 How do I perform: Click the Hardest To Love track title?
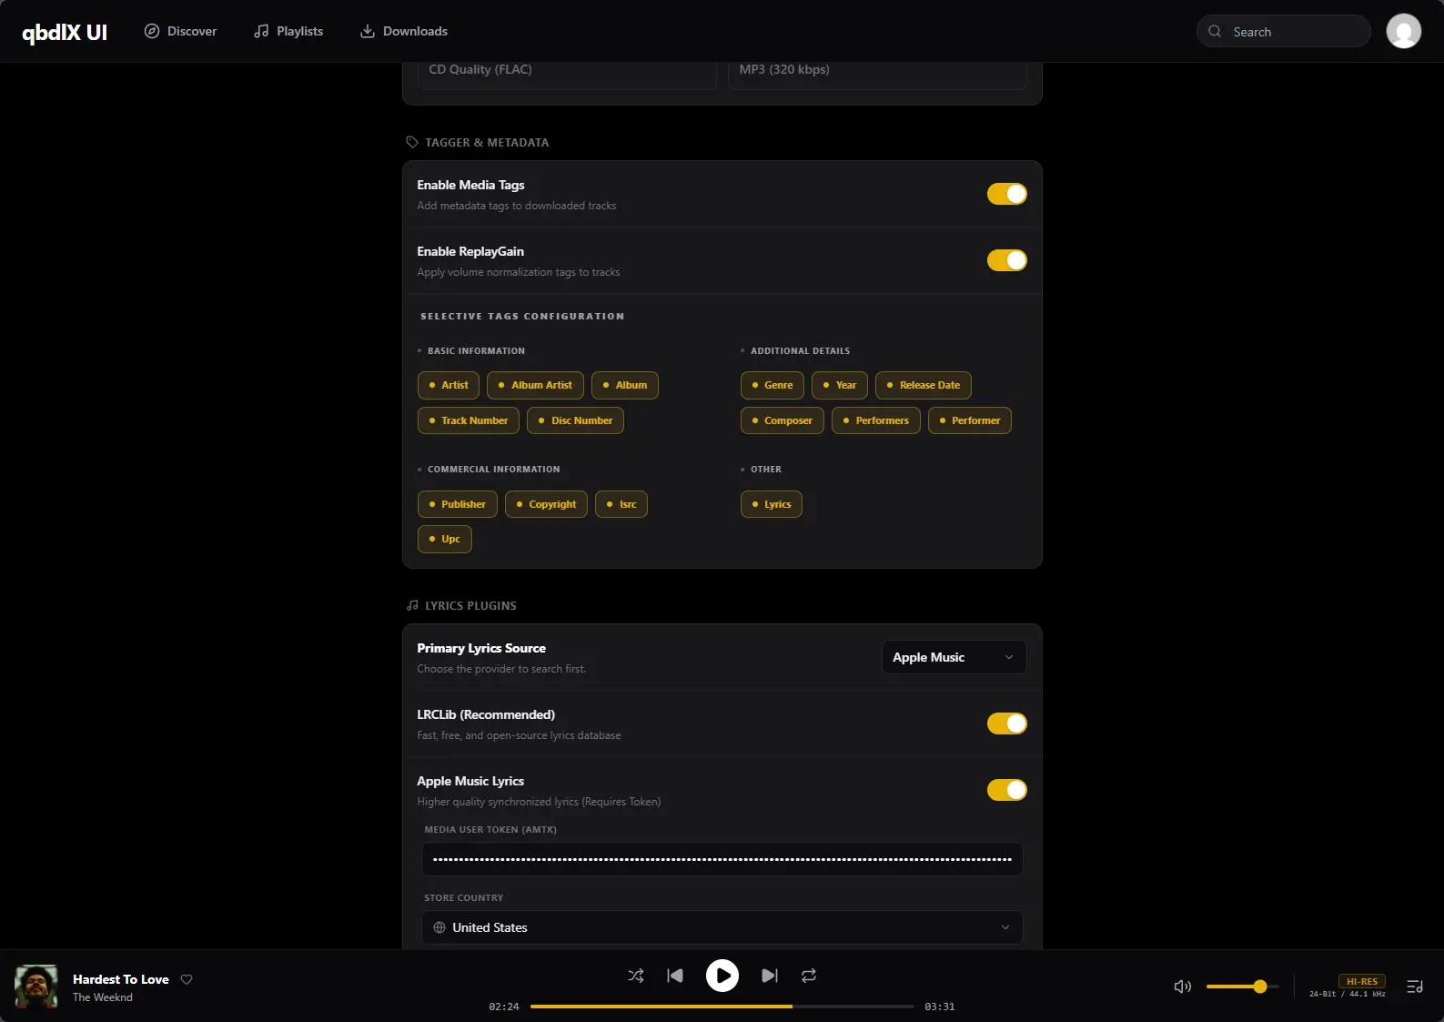tap(121, 979)
